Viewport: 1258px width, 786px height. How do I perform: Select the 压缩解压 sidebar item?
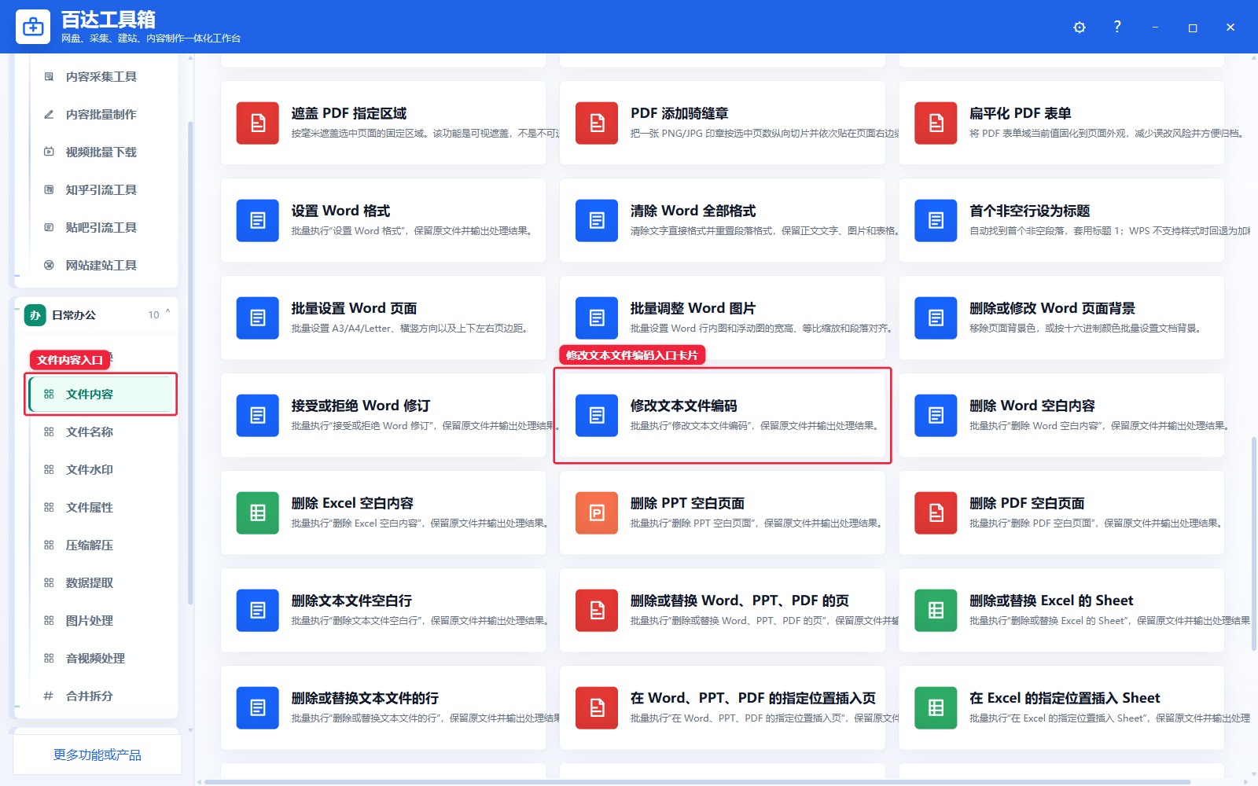tap(101, 545)
